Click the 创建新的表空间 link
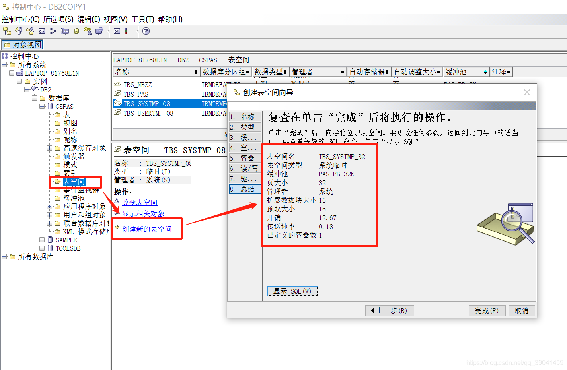 pos(146,229)
